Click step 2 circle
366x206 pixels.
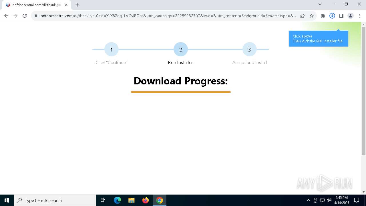(x=180, y=49)
